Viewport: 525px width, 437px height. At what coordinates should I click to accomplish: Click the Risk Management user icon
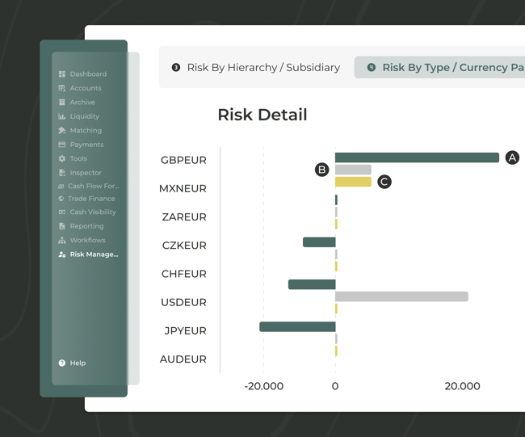click(62, 254)
